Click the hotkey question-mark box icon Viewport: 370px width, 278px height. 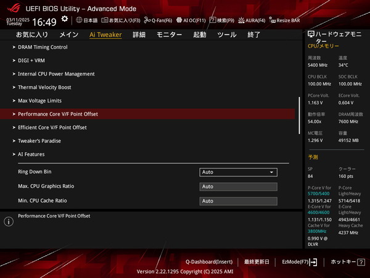point(361,262)
